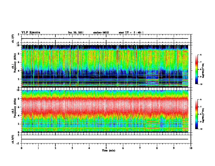Click time axis tick label "7"

[140, 148]
